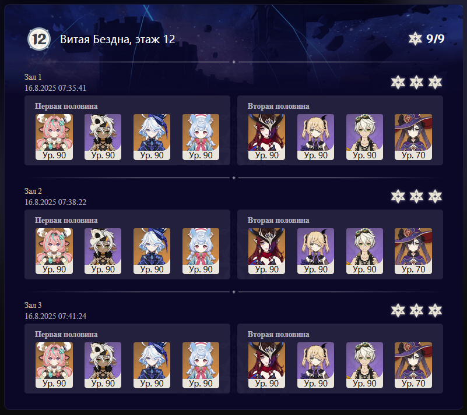The width and height of the screenshot is (467, 415).
Task: Click blue-hat character portrait in Зал 1
Action: (x=152, y=137)
